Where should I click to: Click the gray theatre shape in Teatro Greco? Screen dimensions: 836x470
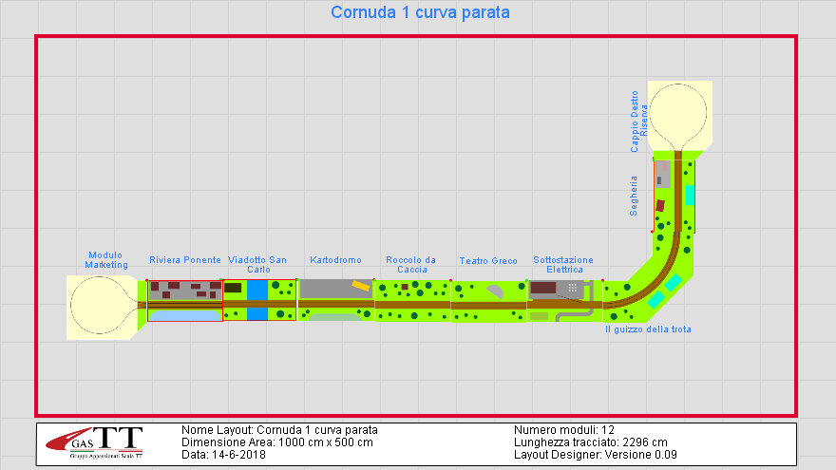click(498, 291)
